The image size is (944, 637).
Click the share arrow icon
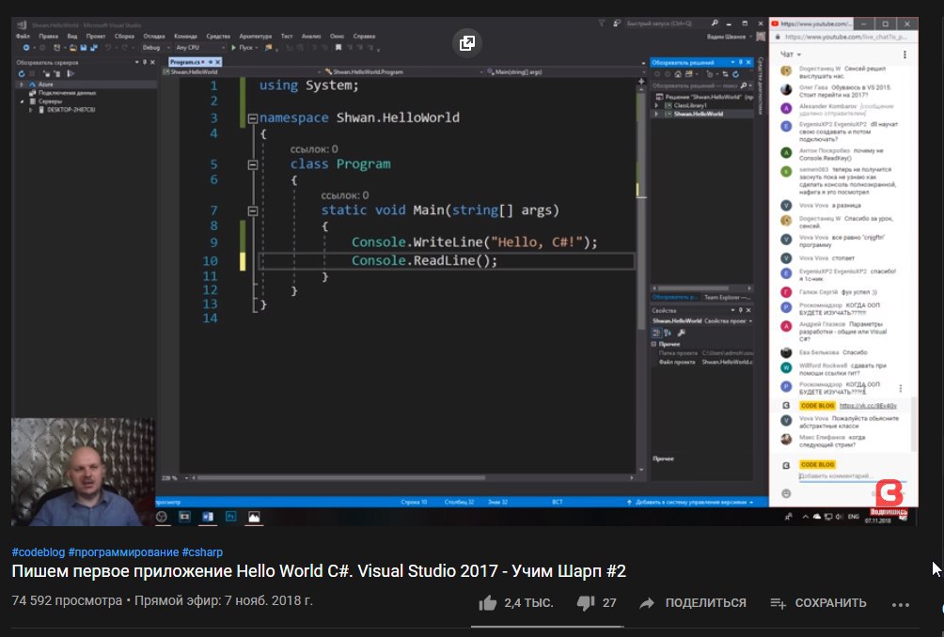pos(647,603)
